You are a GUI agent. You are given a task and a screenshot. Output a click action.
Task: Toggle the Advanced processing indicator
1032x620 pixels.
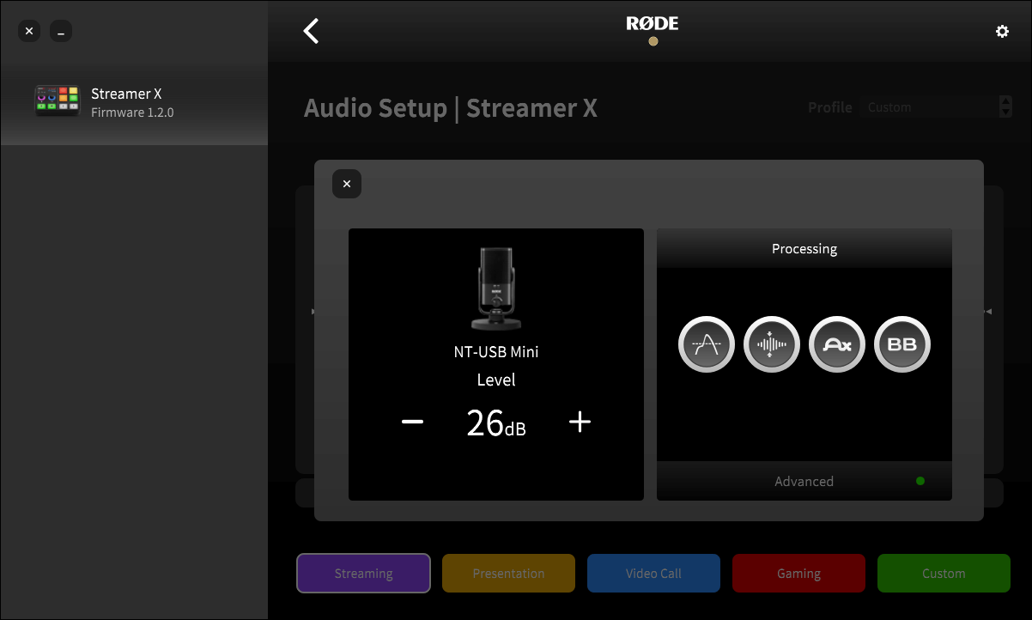click(804, 481)
